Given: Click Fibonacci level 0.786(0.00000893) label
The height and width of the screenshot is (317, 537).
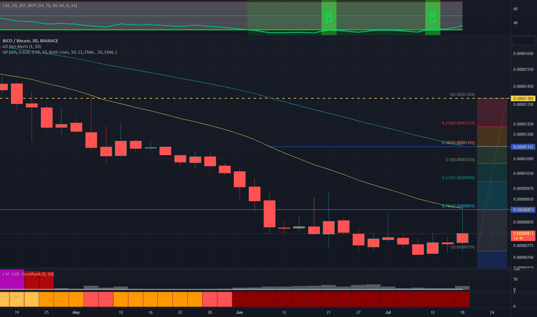Looking at the screenshot, I should pyautogui.click(x=458, y=206).
